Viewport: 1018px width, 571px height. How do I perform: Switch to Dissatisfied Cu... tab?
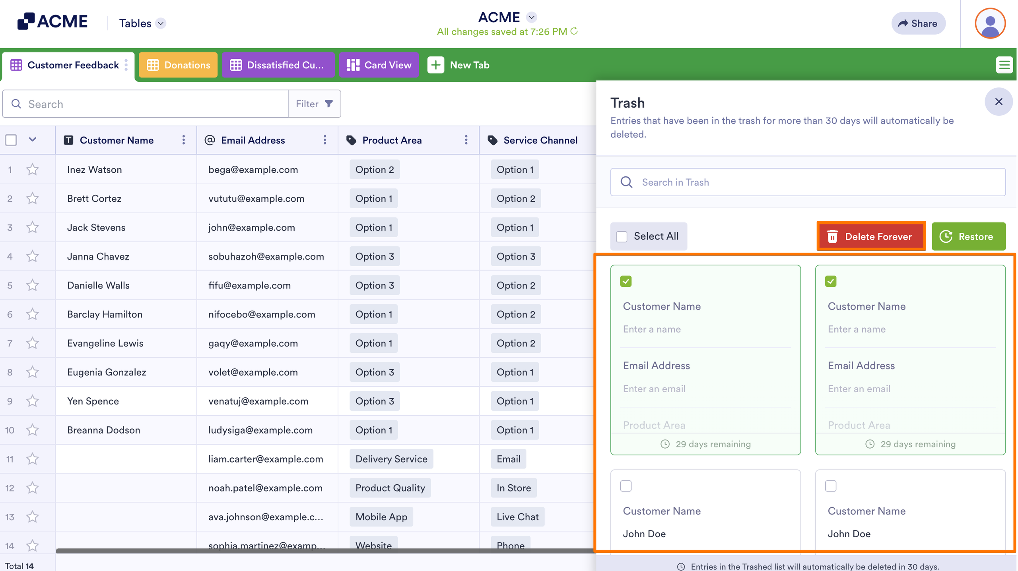coord(278,65)
